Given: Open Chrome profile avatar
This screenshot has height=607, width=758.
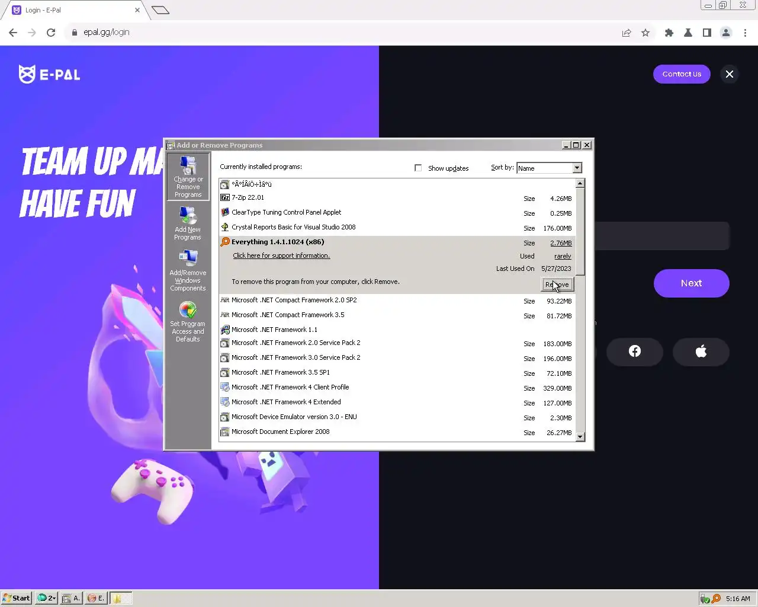Looking at the screenshot, I should pyautogui.click(x=726, y=33).
